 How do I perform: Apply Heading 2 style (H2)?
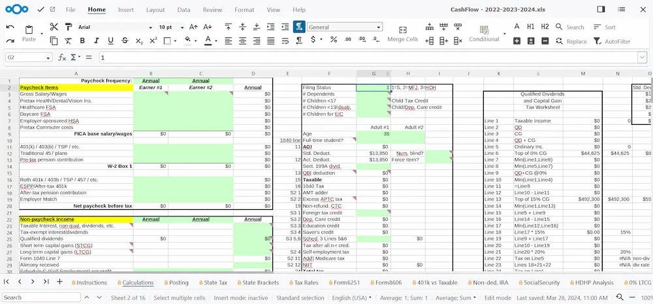click(545, 27)
